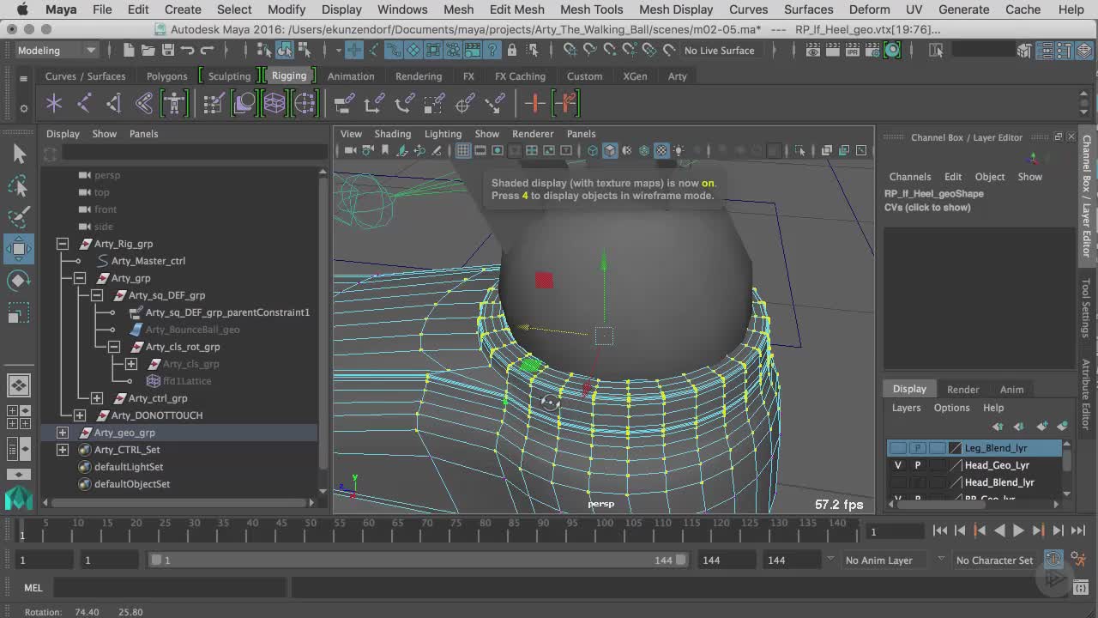Select the arrow Select tool in toolbox
The width and height of the screenshot is (1098, 618).
point(19,154)
